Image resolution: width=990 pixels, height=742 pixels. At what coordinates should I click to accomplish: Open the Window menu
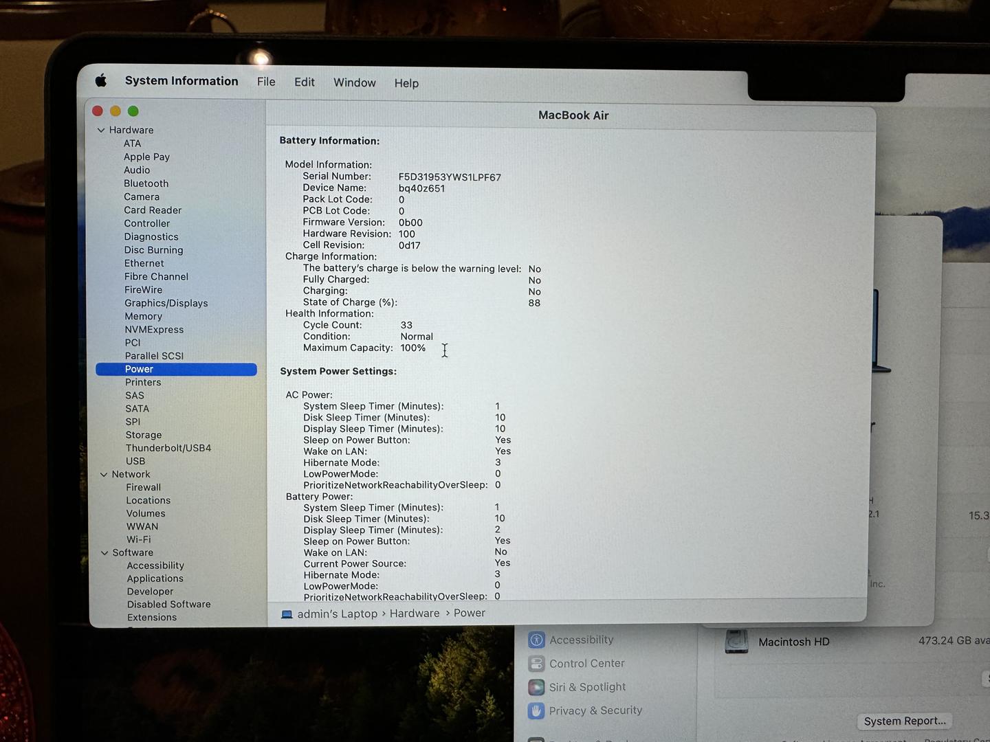tap(355, 82)
